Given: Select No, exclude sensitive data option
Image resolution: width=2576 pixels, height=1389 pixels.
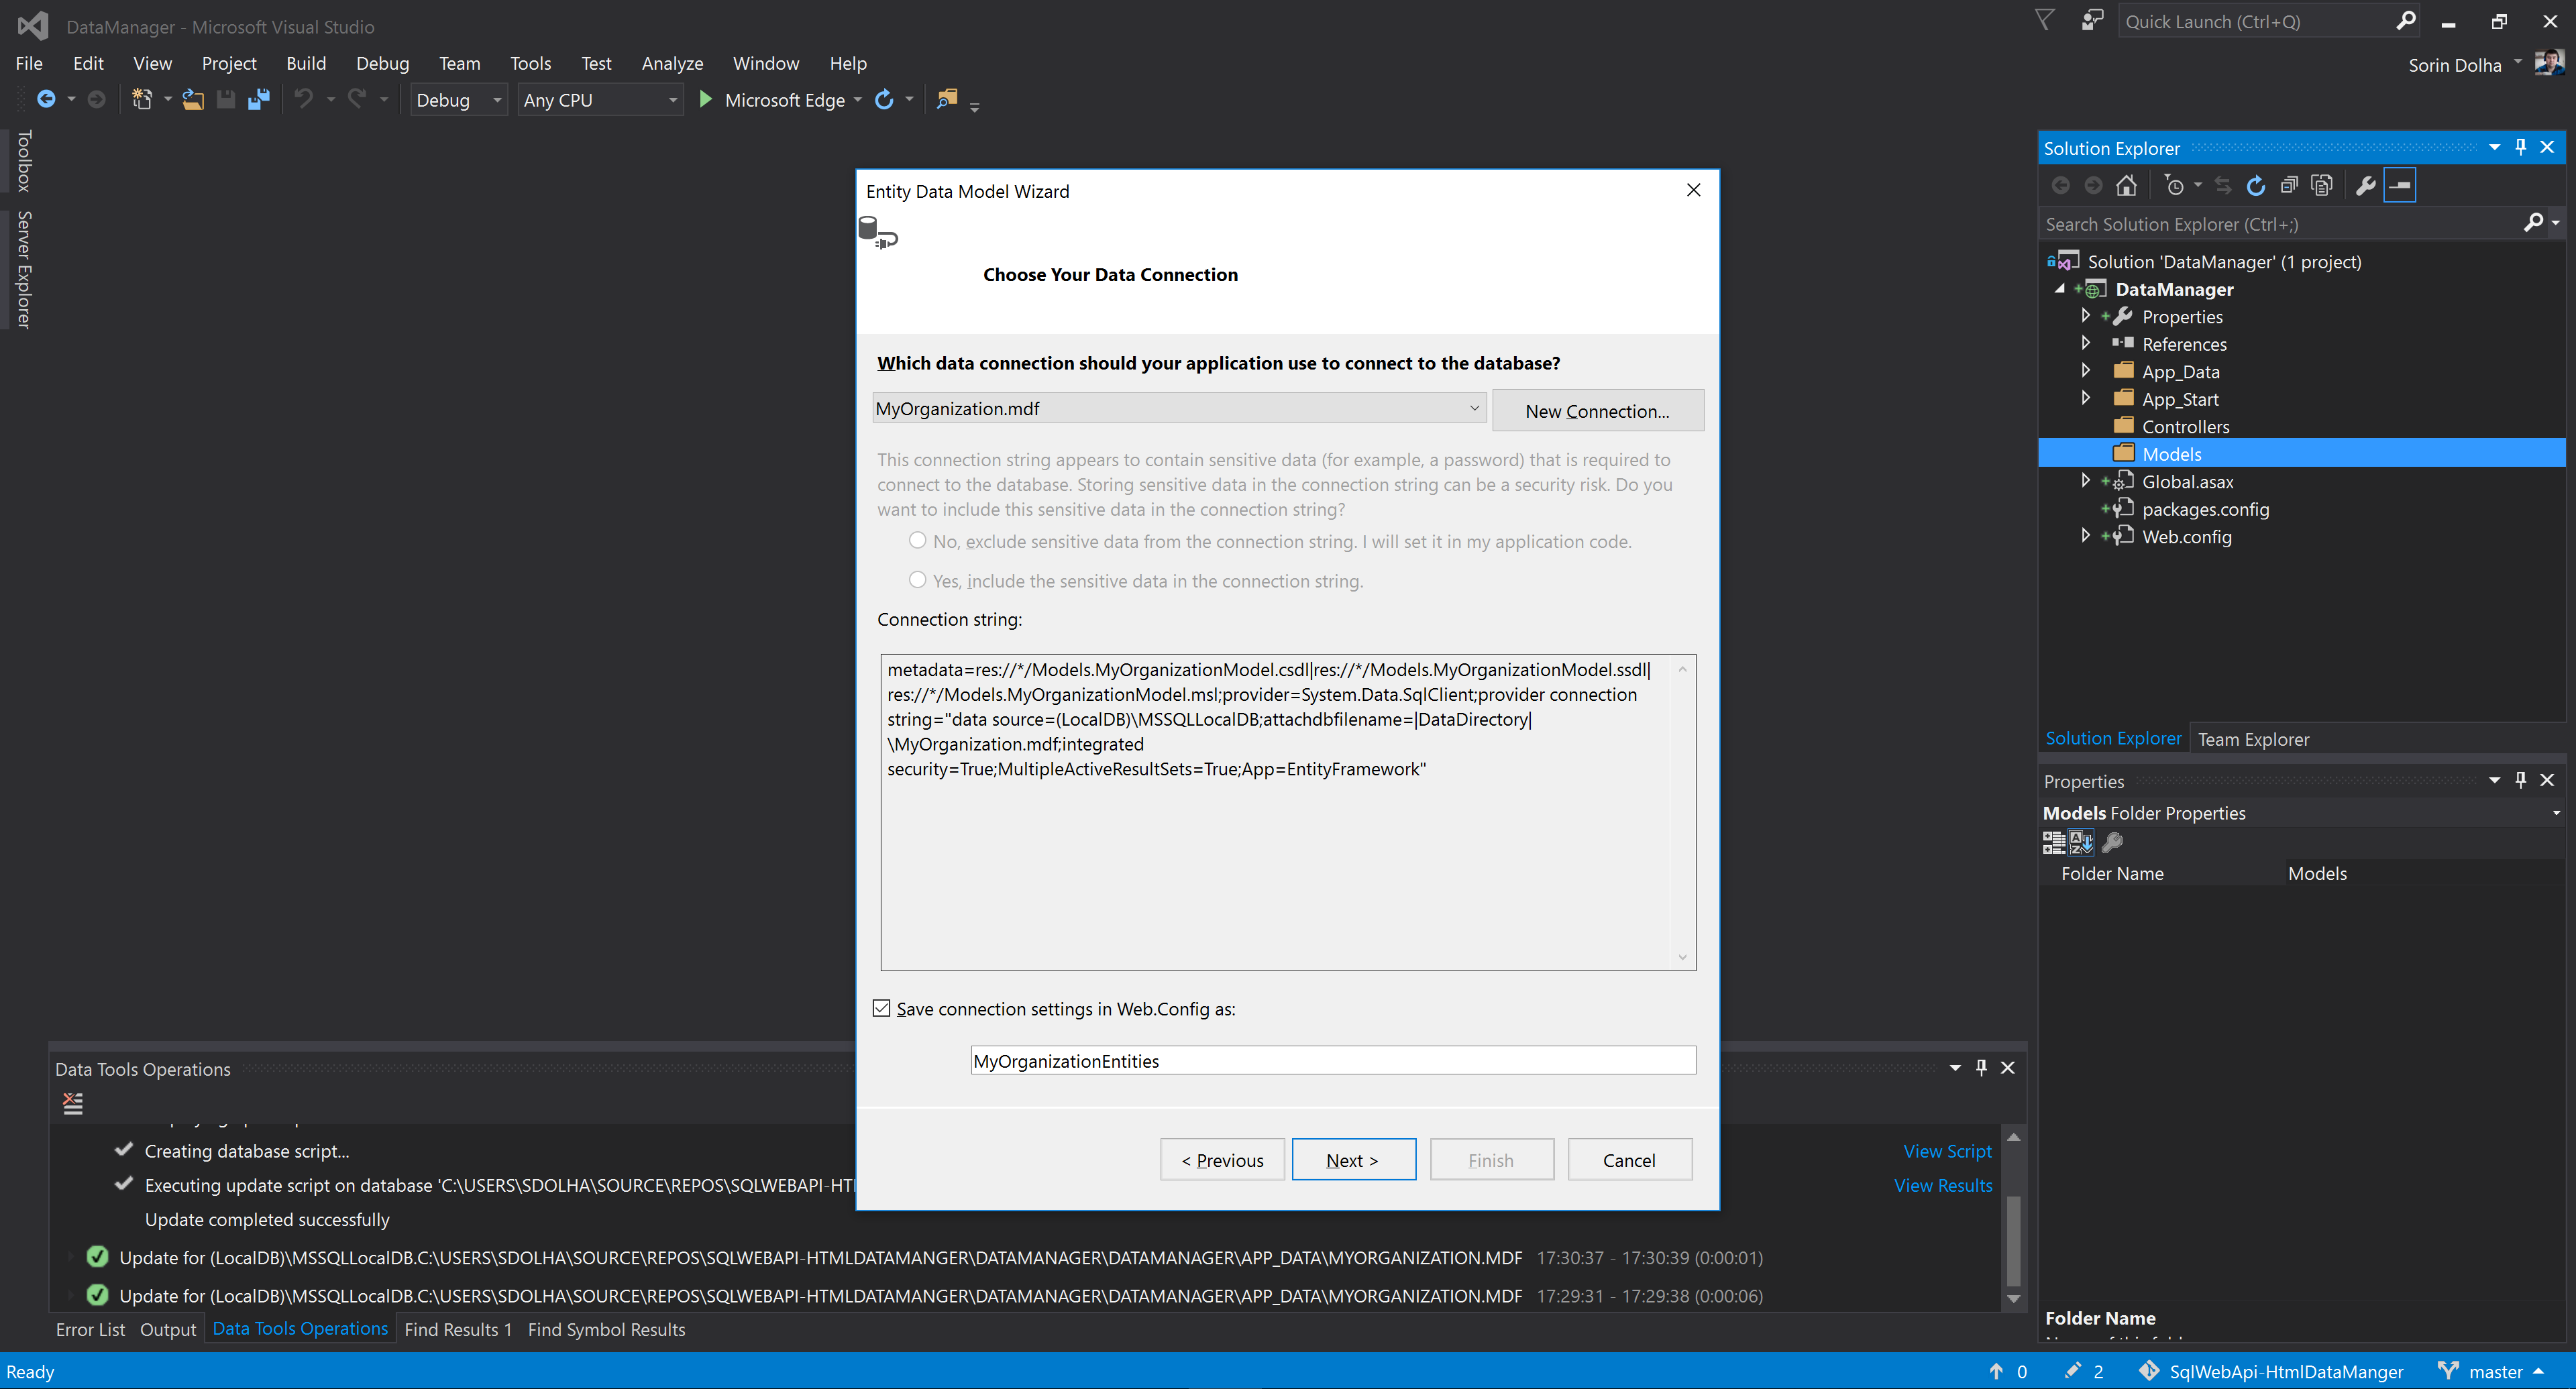Looking at the screenshot, I should coord(917,540).
